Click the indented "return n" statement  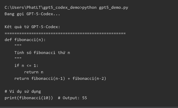(33, 72)
